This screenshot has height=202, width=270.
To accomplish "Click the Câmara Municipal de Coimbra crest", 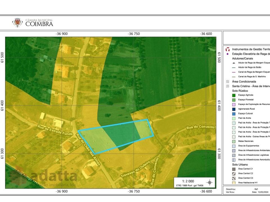I will coord(17,23).
